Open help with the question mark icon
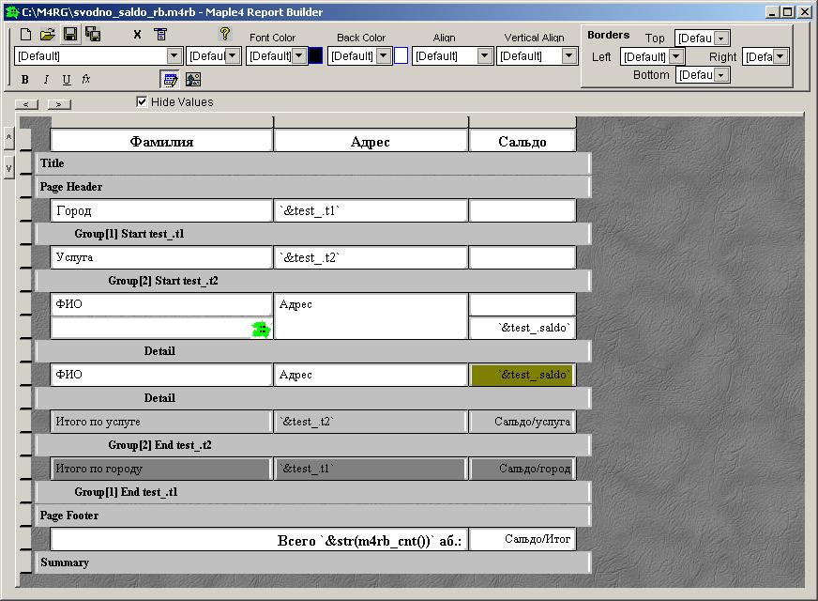818x601 pixels. tap(224, 34)
